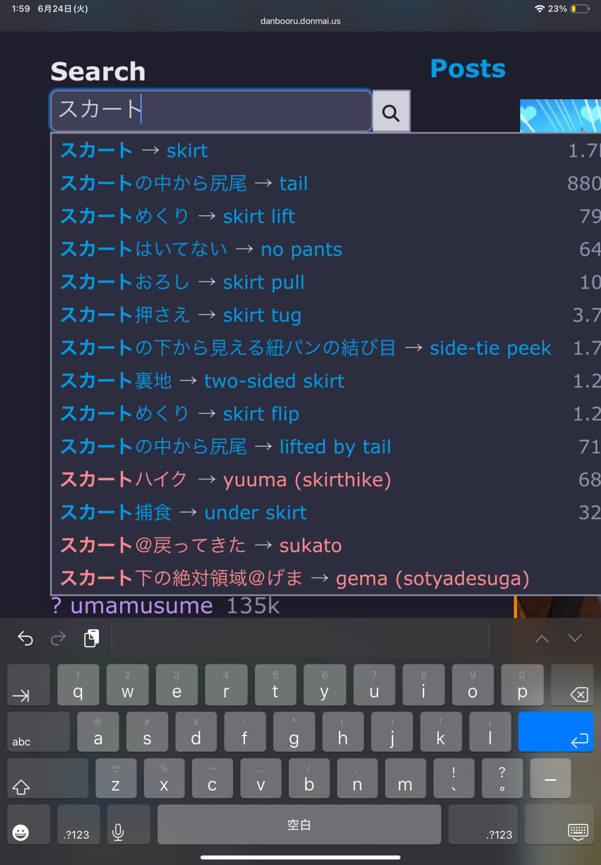Focus the search text field
Screen dimensions: 601x865
point(211,110)
